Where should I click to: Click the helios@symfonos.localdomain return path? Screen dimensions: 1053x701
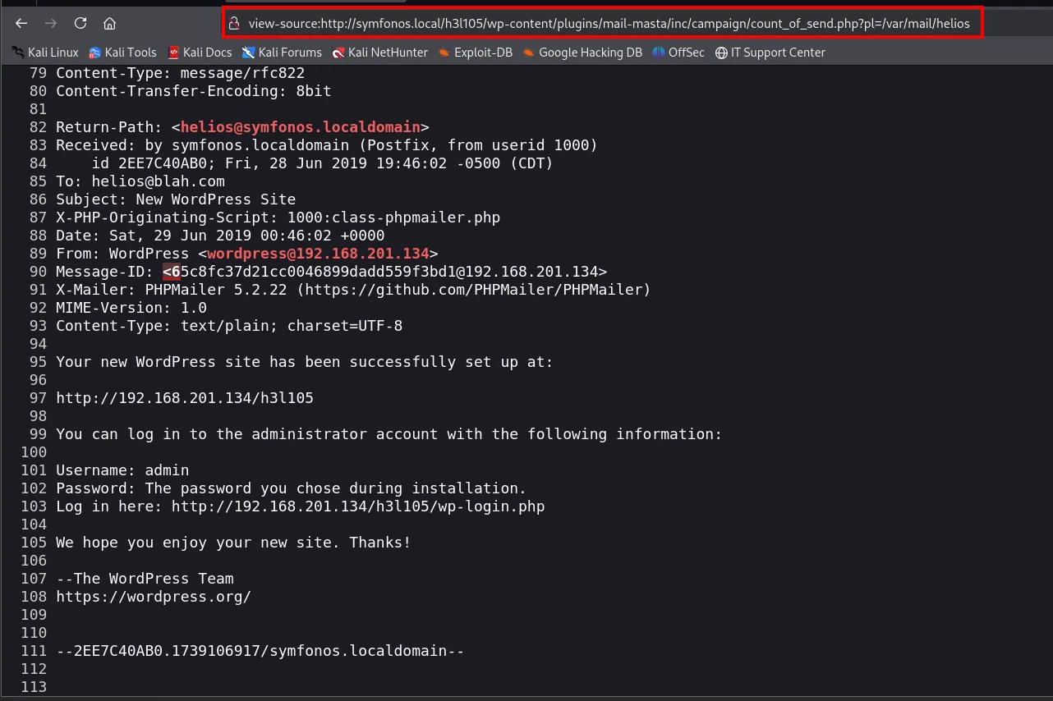301,127
